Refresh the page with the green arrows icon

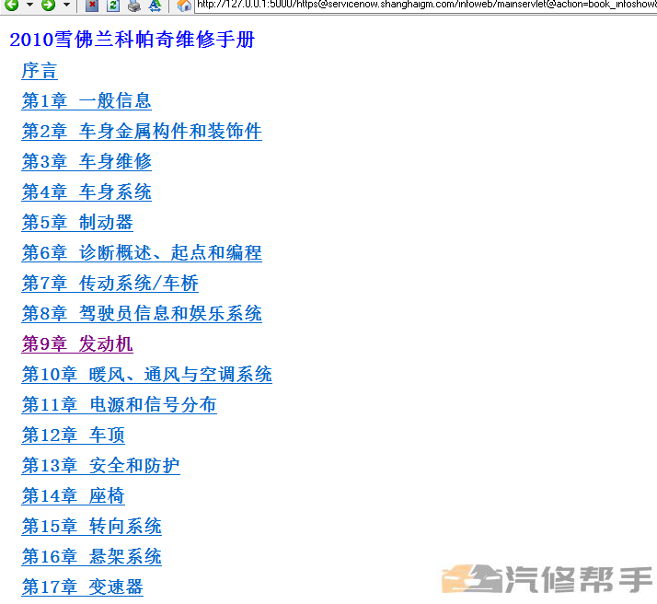click(112, 6)
